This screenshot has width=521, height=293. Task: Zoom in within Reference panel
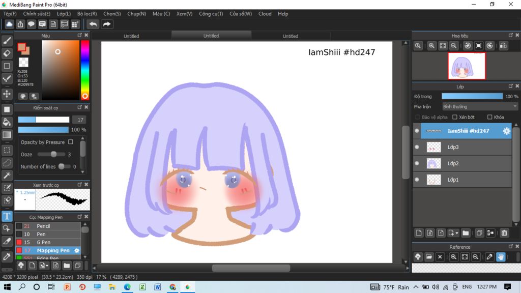pos(453,257)
